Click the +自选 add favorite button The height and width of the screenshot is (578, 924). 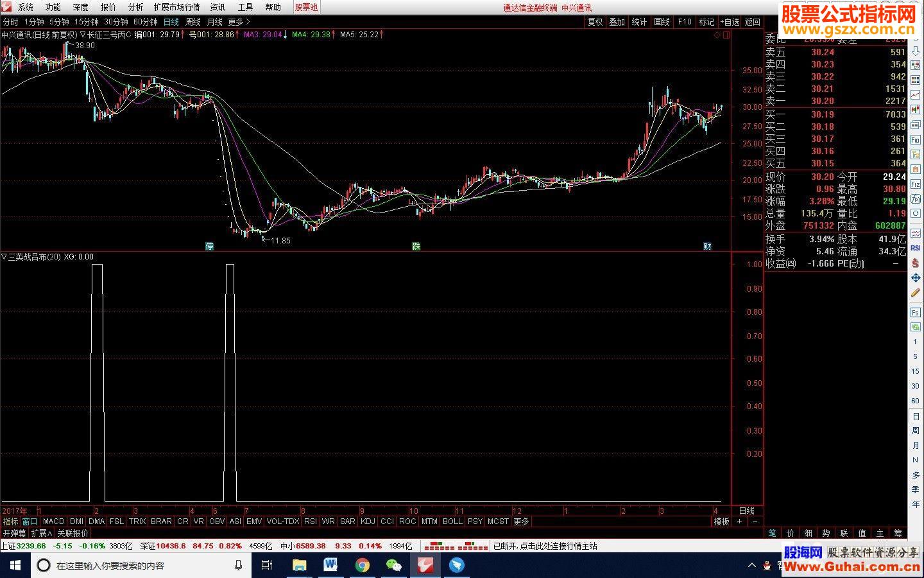point(730,22)
